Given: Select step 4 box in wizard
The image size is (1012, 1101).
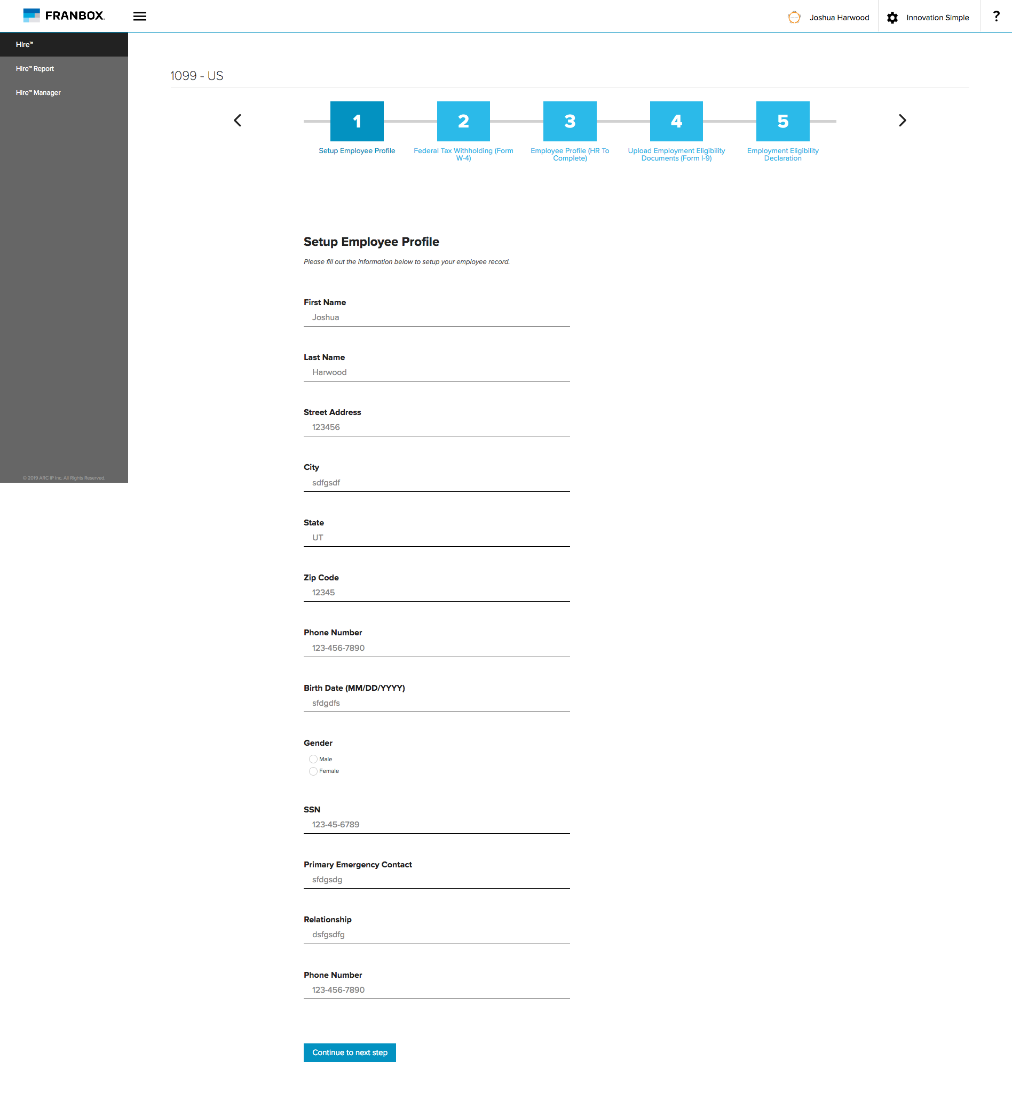Looking at the screenshot, I should pyautogui.click(x=676, y=121).
